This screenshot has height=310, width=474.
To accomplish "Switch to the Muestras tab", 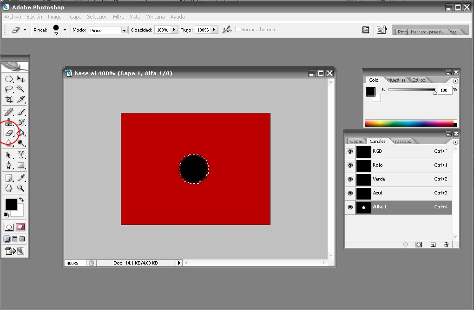I will click(x=396, y=80).
